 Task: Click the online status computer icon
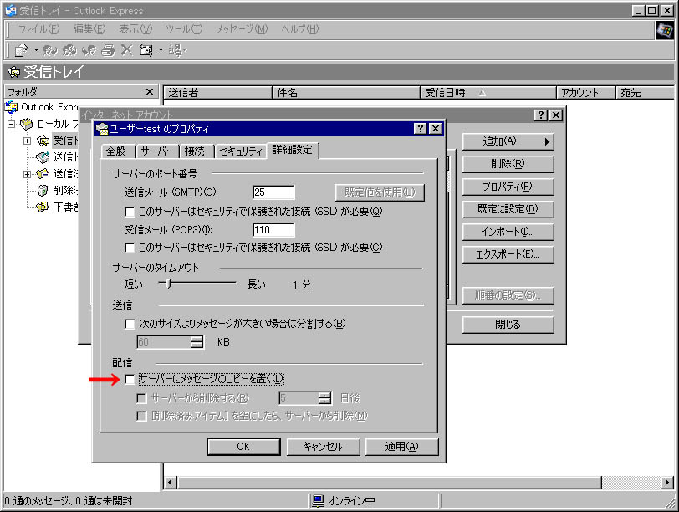coord(319,501)
